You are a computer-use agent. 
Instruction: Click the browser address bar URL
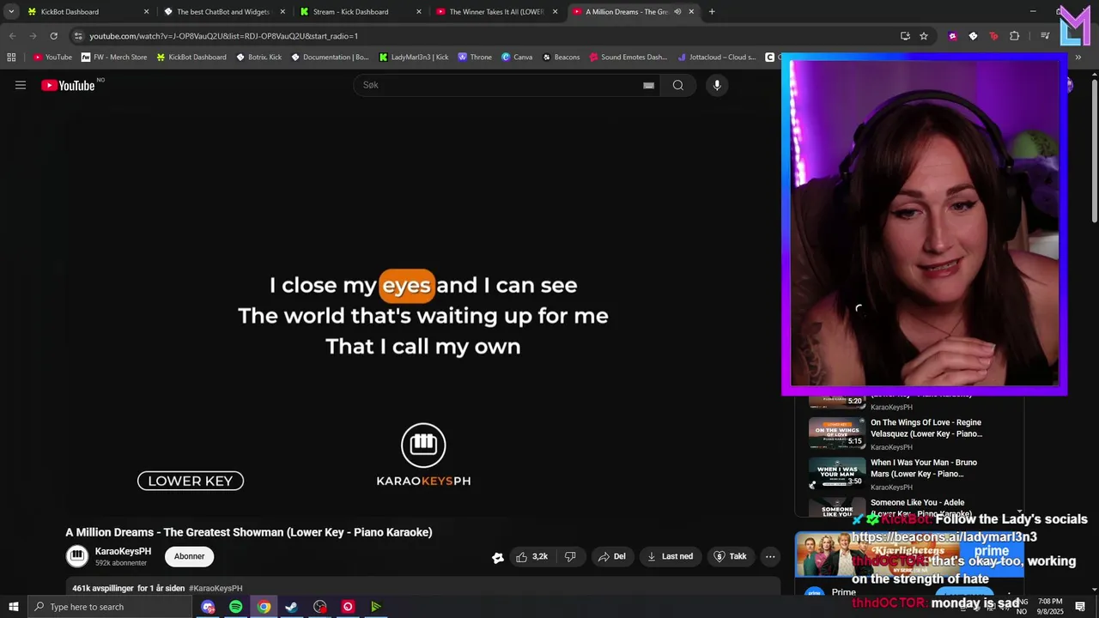pos(223,36)
